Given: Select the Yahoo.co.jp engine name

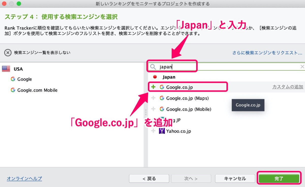Looking at the screenshot, I should (178, 131).
